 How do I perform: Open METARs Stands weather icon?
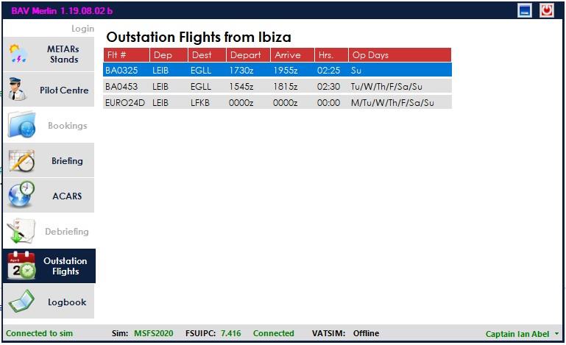18,54
